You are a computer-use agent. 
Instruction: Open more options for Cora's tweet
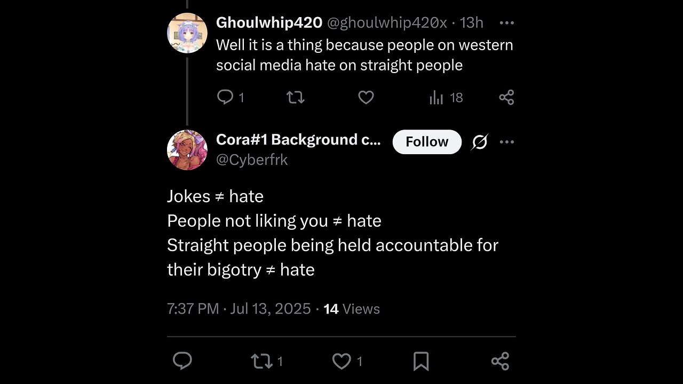506,142
